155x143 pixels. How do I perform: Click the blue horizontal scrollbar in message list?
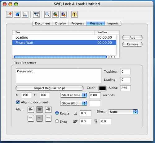point(60,57)
